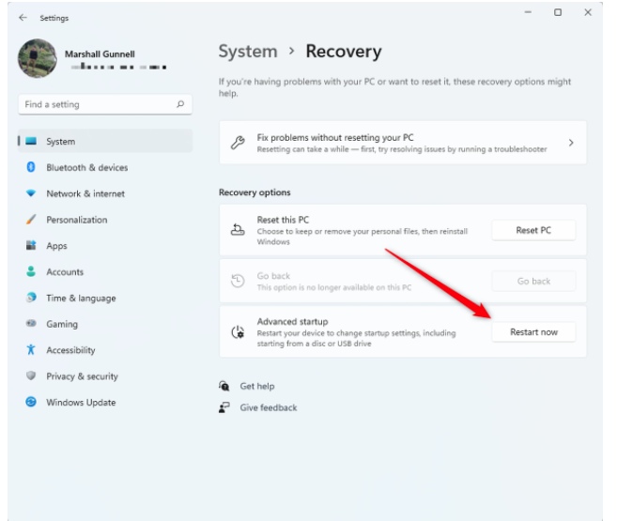This screenshot has height=521, width=618.
Task: Click the Personalization paintbrush icon
Action: click(x=31, y=220)
